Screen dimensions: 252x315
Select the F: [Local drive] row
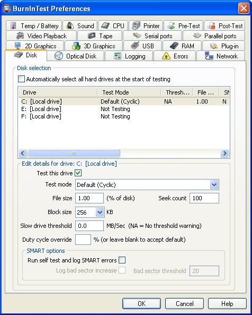point(124,116)
